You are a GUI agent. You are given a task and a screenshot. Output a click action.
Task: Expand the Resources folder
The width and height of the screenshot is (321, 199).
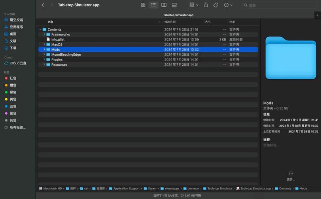point(44,64)
